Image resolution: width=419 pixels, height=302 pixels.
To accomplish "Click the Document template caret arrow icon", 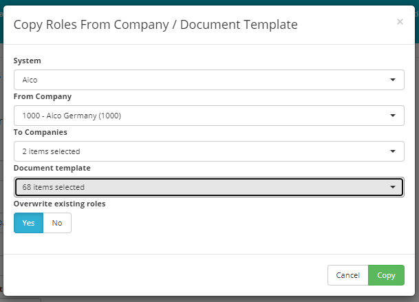I will (393, 187).
